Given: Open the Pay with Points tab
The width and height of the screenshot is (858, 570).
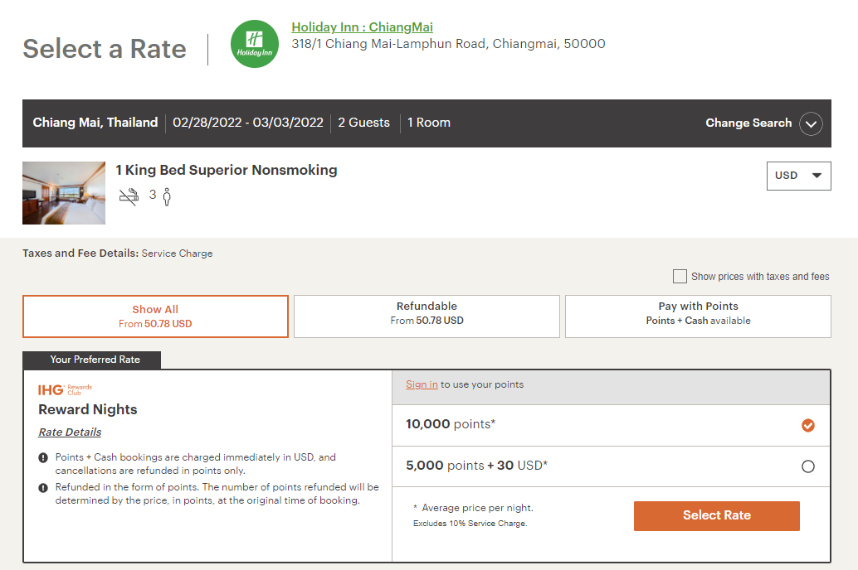Looking at the screenshot, I should click(698, 316).
